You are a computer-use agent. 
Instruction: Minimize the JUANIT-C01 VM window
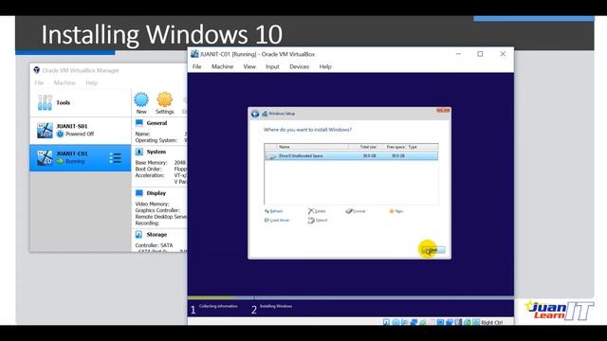click(458, 54)
